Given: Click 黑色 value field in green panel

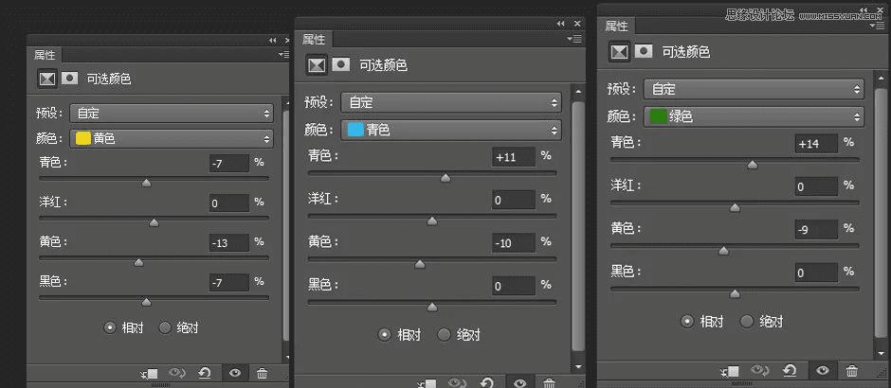Looking at the screenshot, I should tap(816, 273).
